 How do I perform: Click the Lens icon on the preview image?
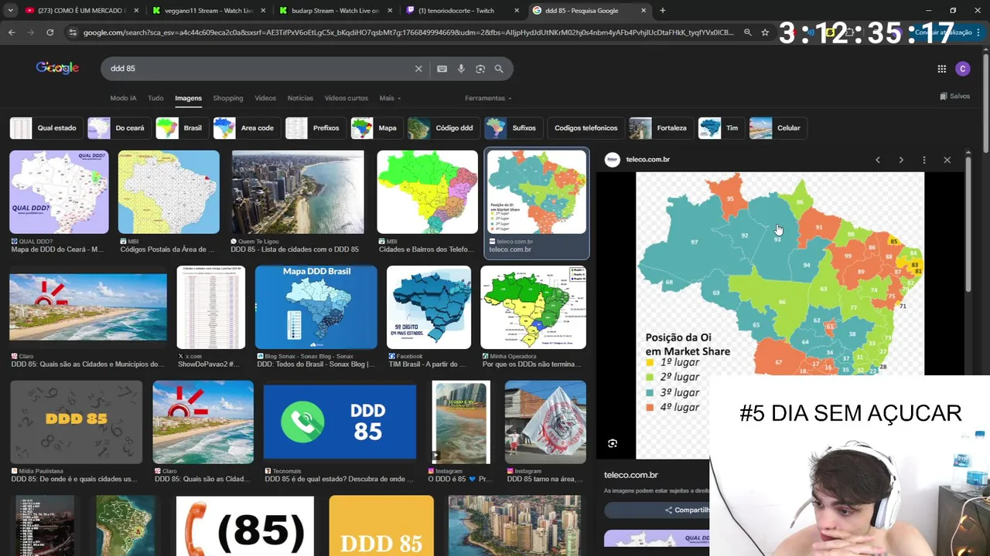pyautogui.click(x=613, y=443)
